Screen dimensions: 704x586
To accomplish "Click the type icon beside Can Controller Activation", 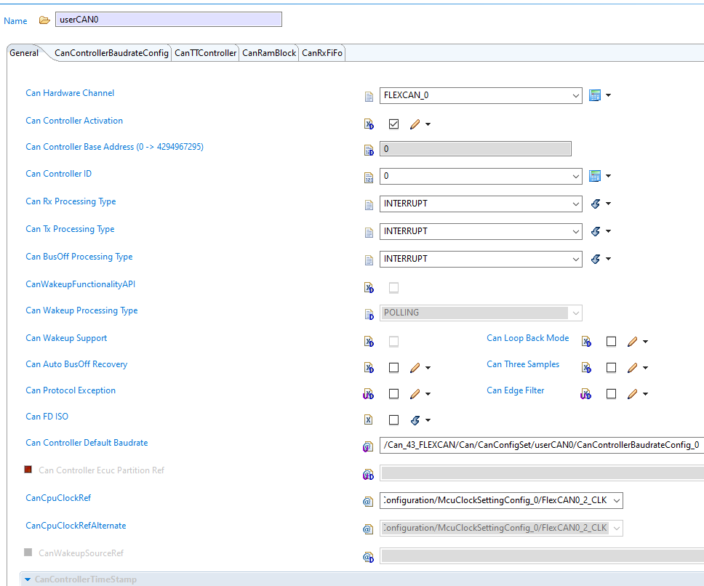I will click(369, 124).
